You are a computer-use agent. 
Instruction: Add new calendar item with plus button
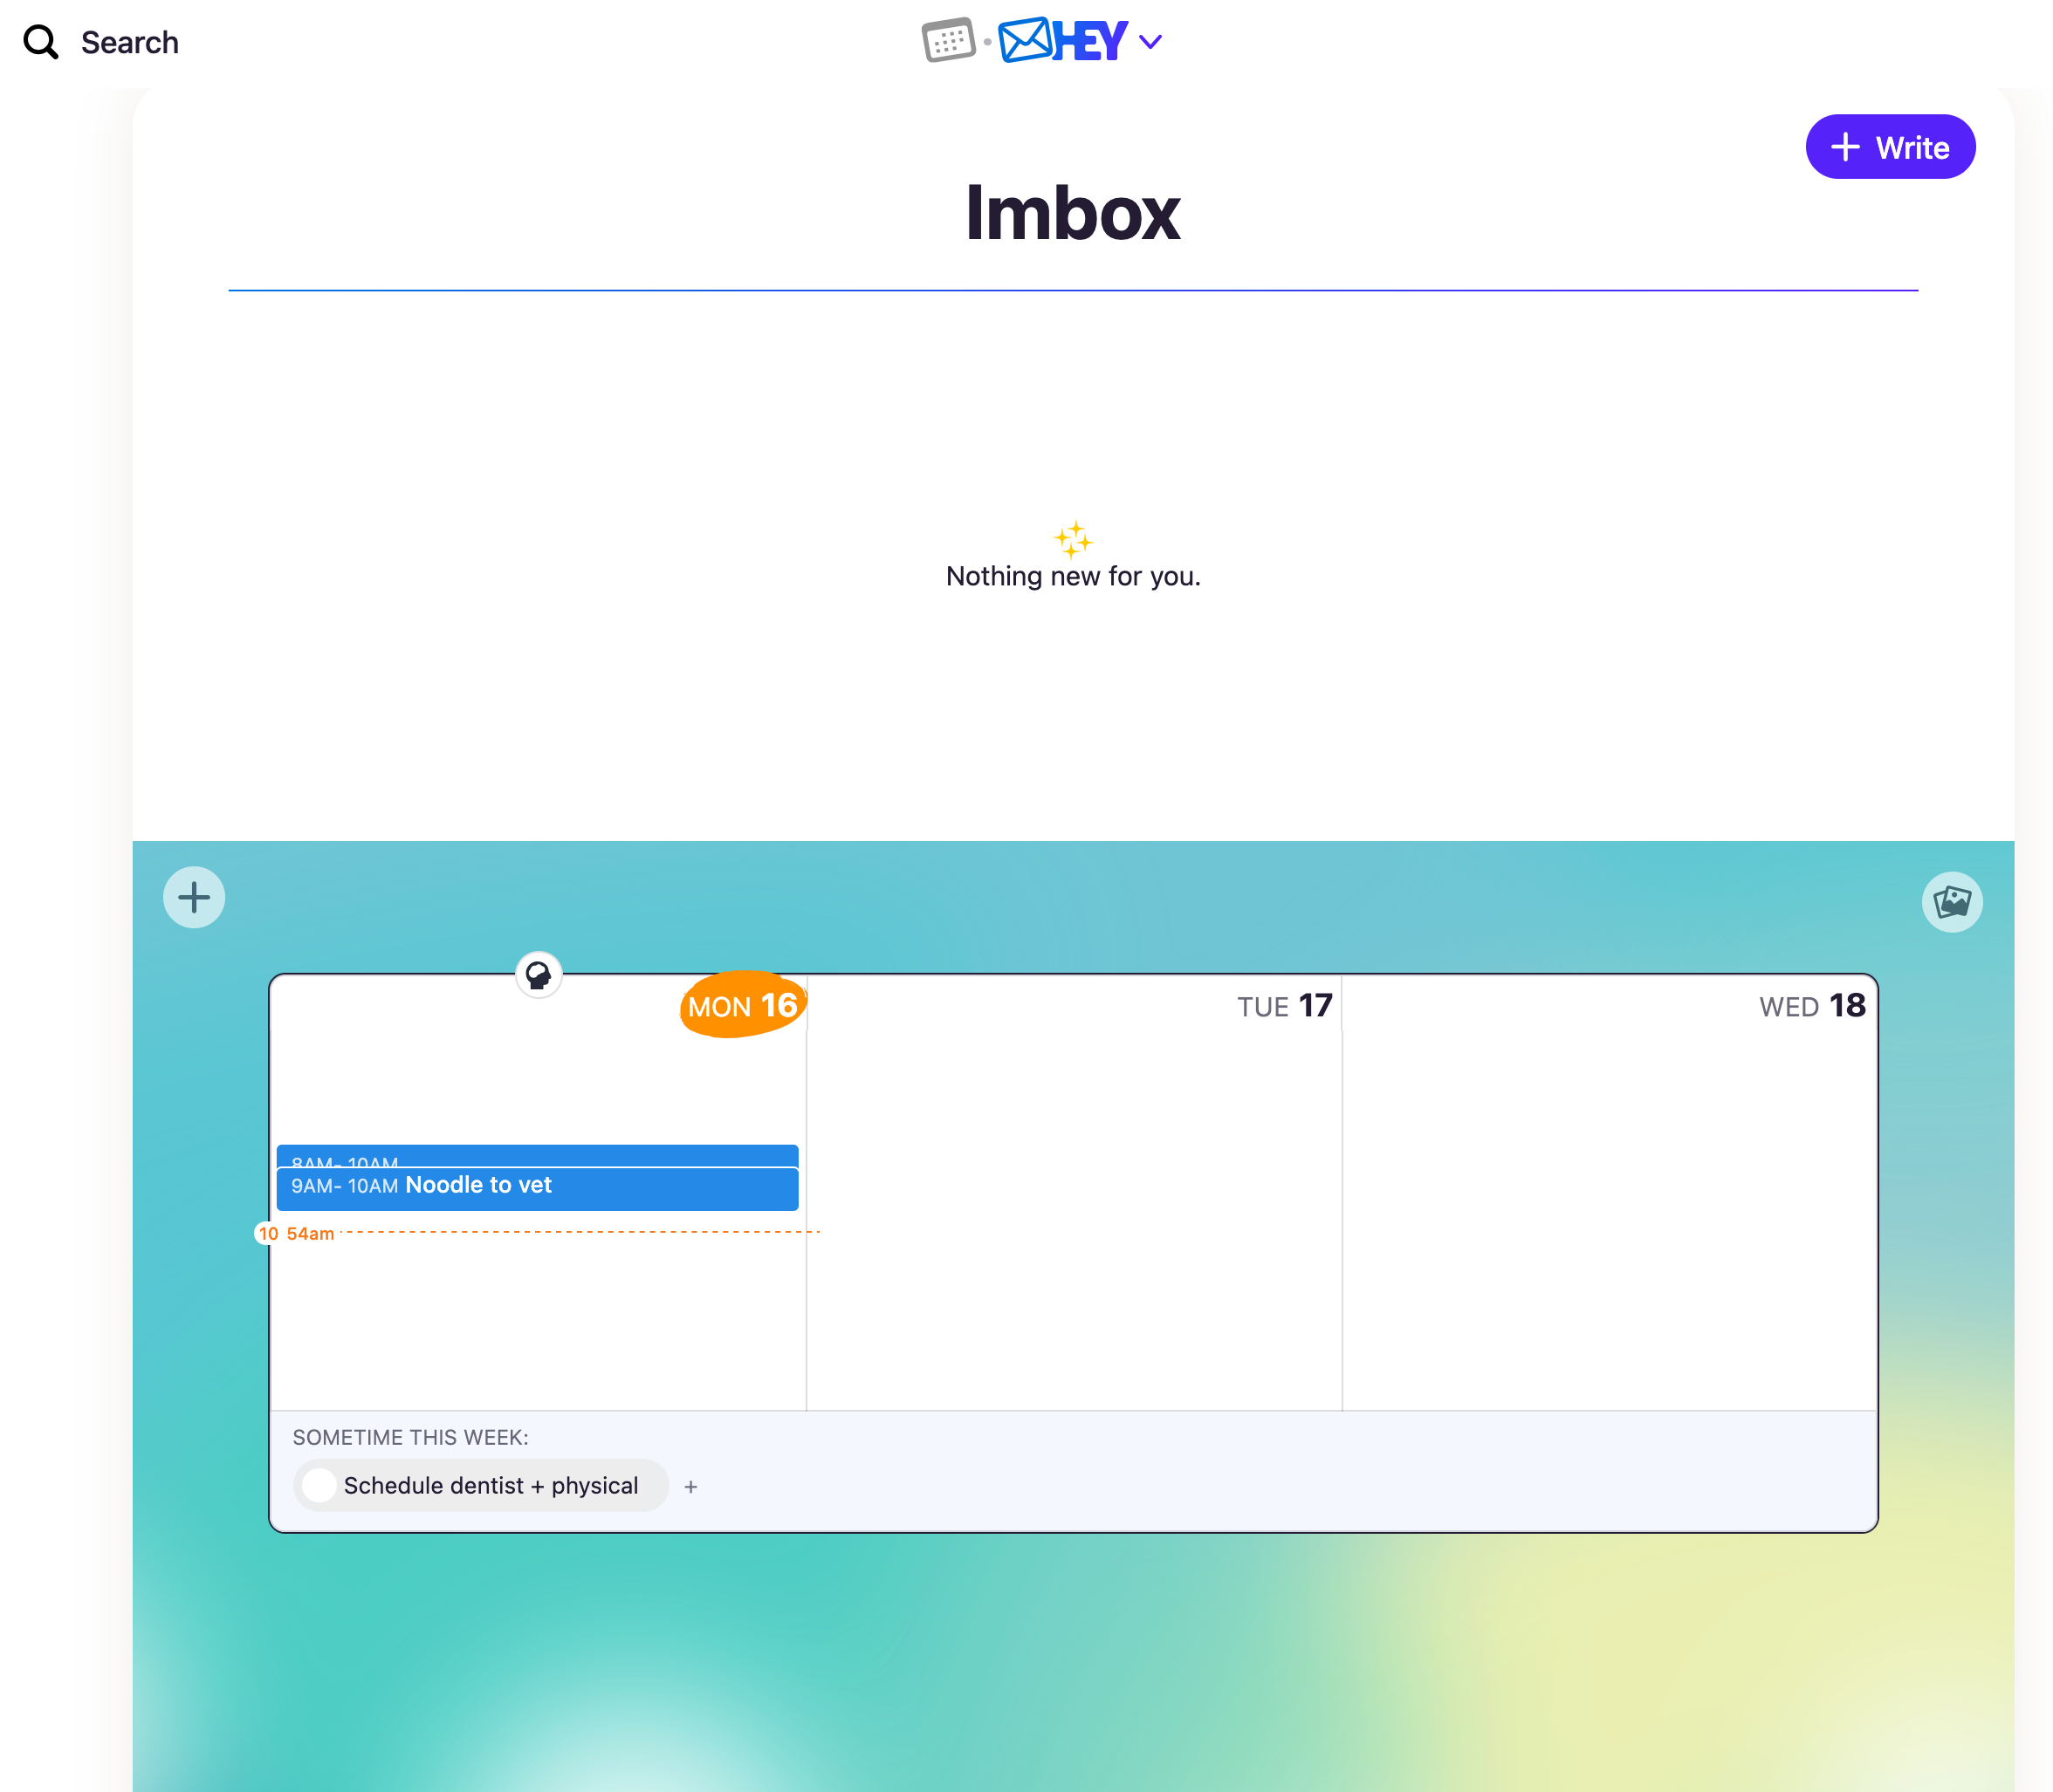(x=194, y=897)
